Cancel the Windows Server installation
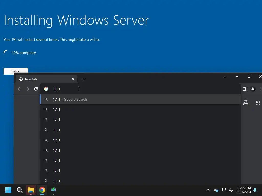262x196 pixels. pyautogui.click(x=16, y=71)
